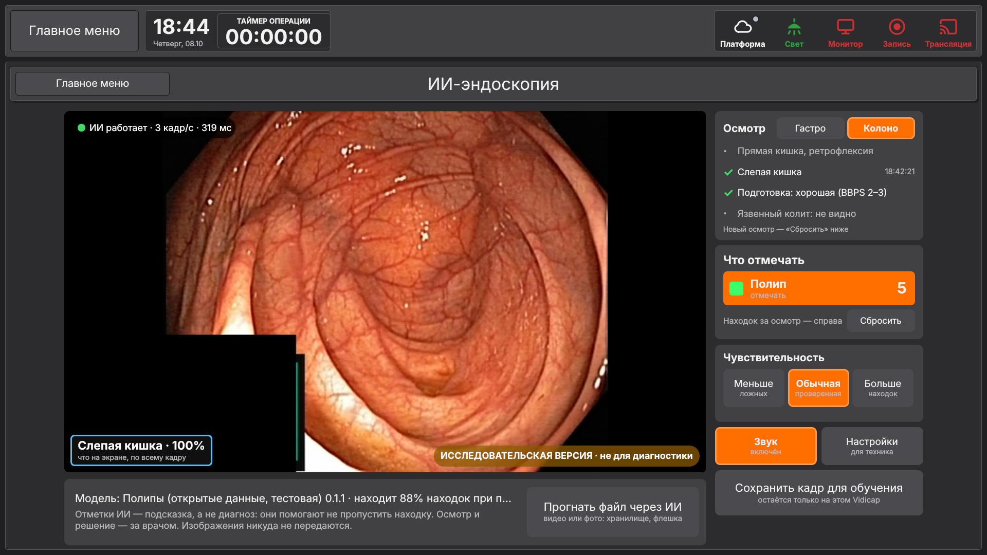Click the 18:42:21 timestamp
Screen dimensions: 987x555
coord(900,172)
